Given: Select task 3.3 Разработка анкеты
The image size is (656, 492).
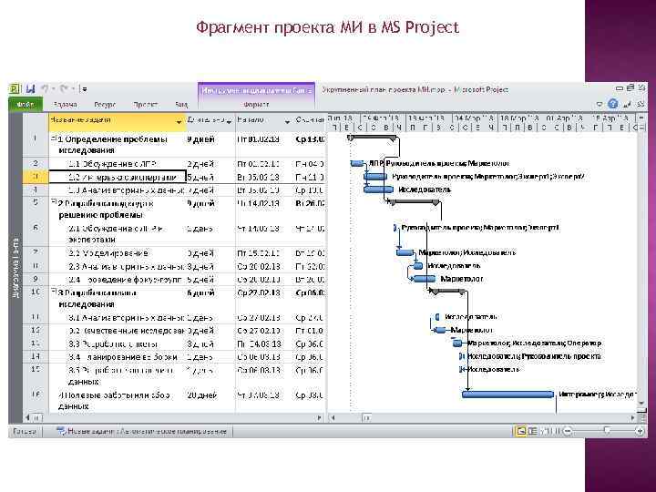Looking at the screenshot, I should pos(118,343).
